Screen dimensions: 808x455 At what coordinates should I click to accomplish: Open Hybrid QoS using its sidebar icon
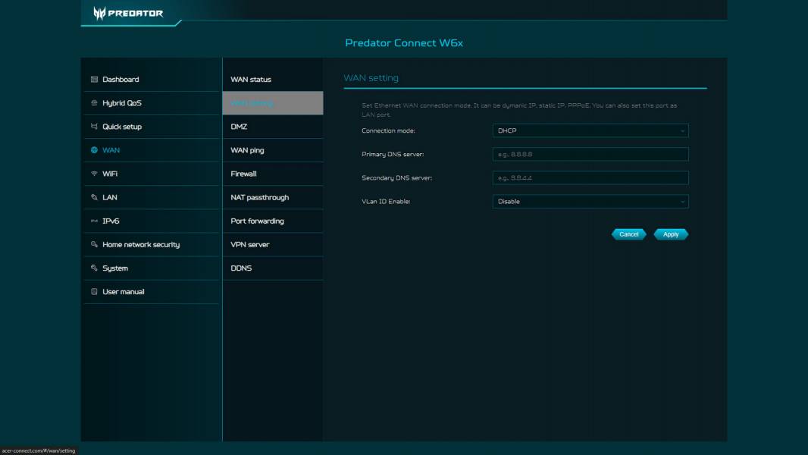[92, 102]
